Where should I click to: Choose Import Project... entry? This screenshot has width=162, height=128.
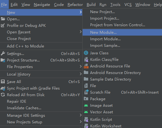coord(122,18)
